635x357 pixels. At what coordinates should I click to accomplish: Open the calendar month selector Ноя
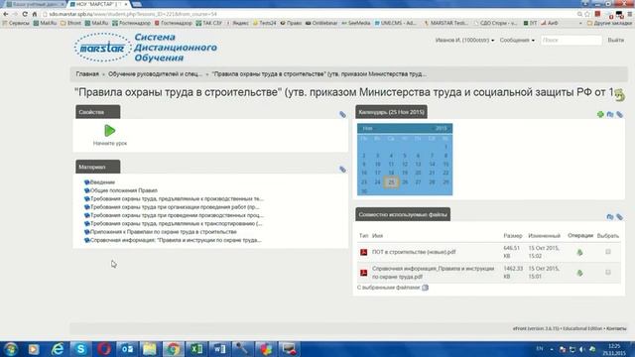tap(368, 128)
